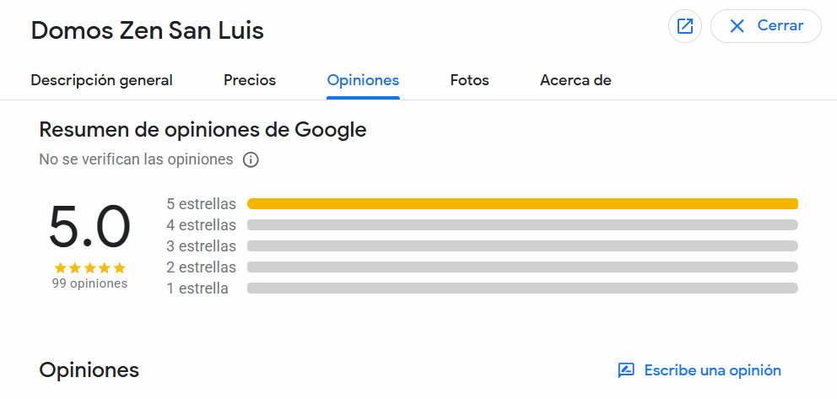Viewport: 837px width, 399px height.
Task: Open the Precios tab
Action: point(250,81)
